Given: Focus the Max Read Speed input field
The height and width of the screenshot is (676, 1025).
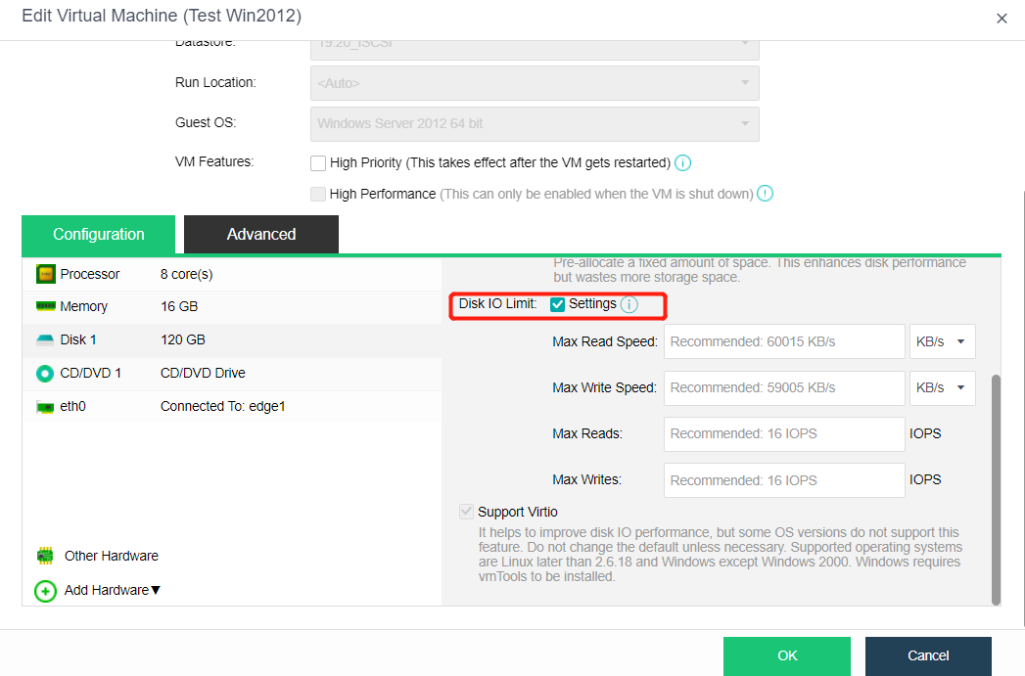Looking at the screenshot, I should pyautogui.click(x=784, y=341).
